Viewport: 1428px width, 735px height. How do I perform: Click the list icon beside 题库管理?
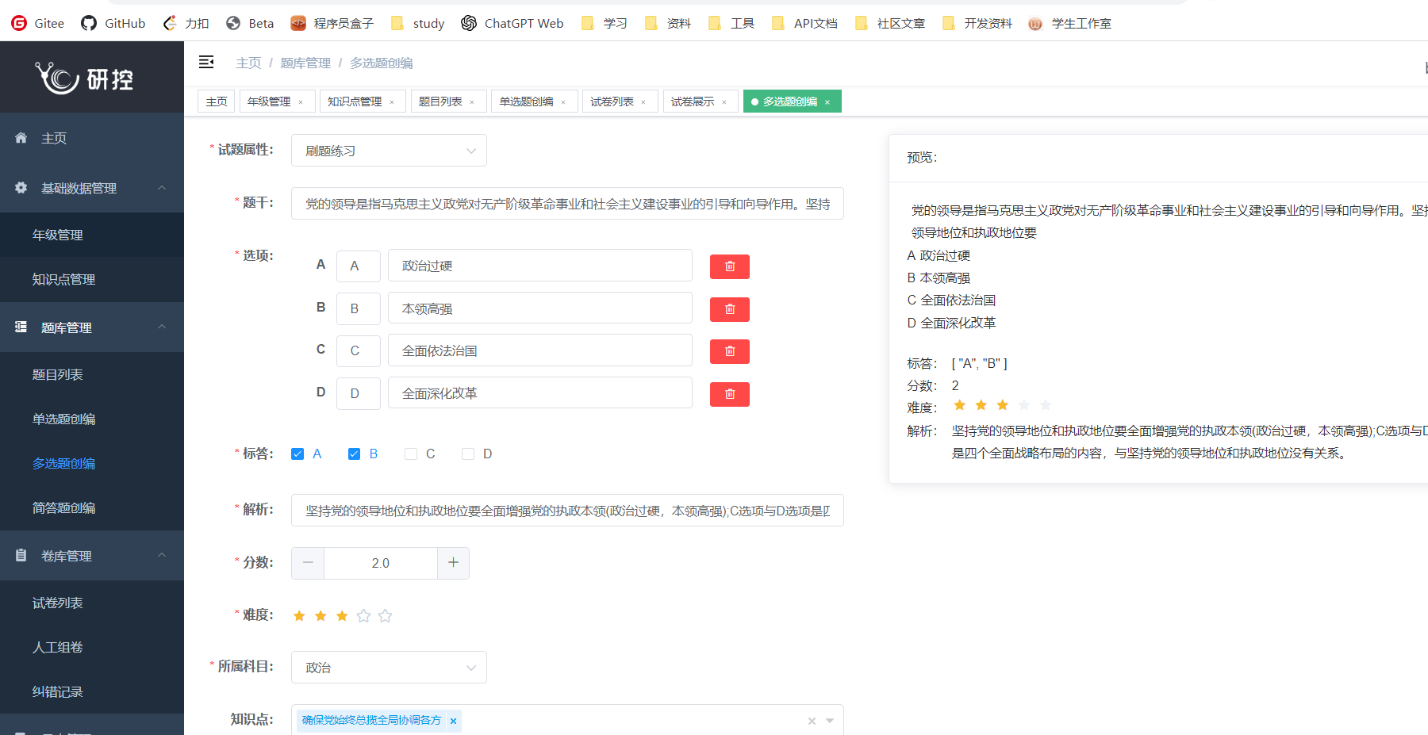(x=21, y=327)
